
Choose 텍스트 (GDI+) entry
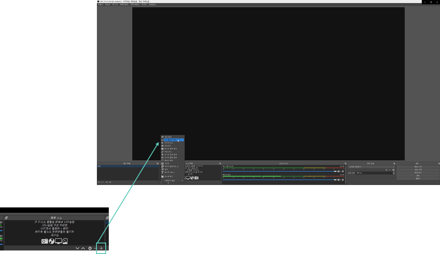172,172
